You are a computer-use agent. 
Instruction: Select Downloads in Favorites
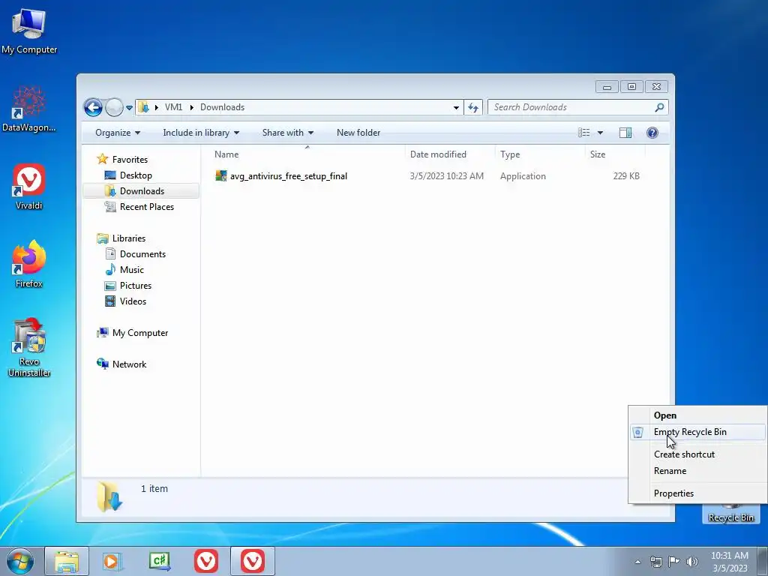tap(142, 191)
